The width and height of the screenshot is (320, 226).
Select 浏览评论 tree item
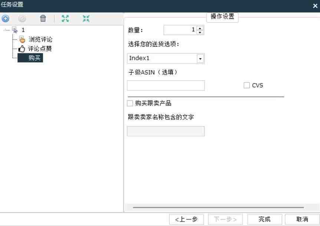[40, 39]
